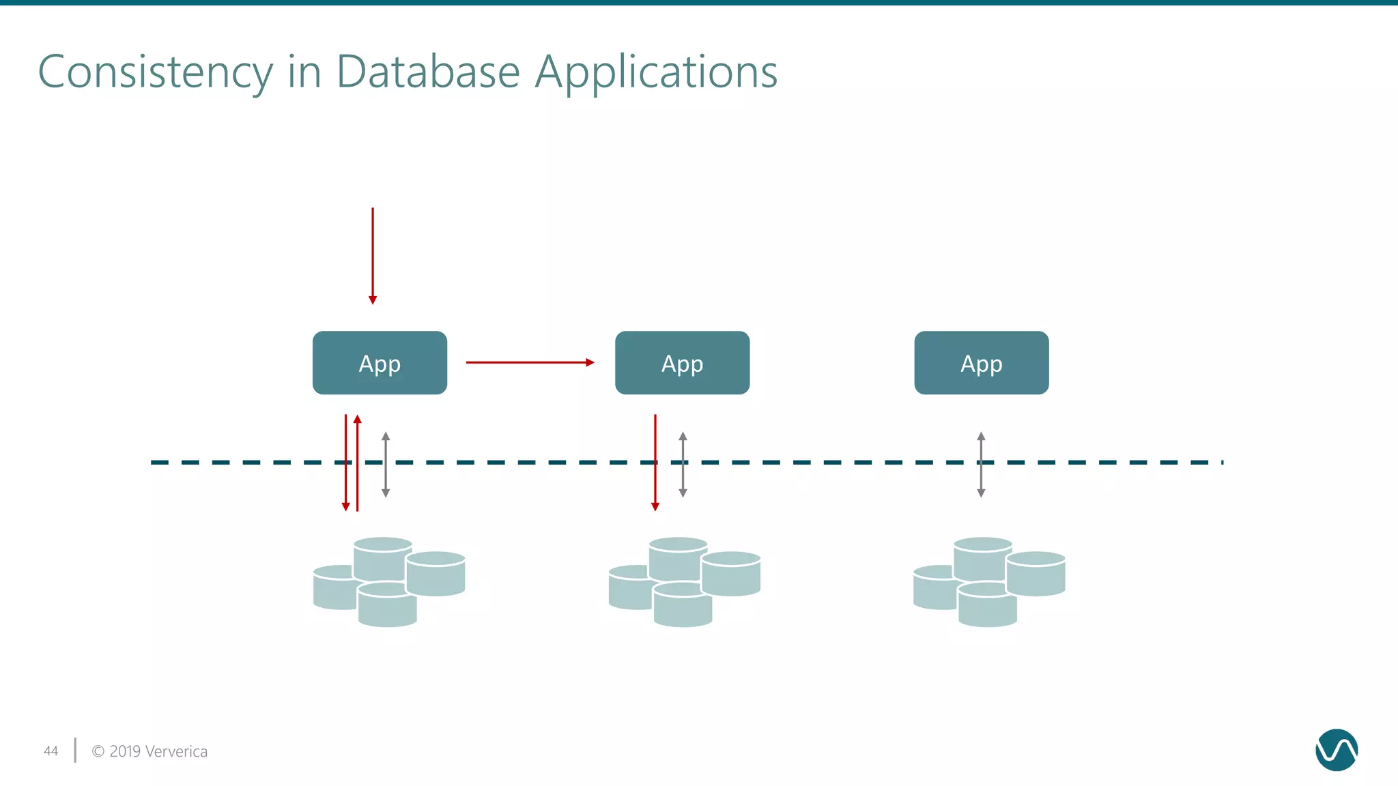This screenshot has width=1398, height=786.
Task: Click the 2019 Ververica copyright text
Action: click(x=149, y=751)
